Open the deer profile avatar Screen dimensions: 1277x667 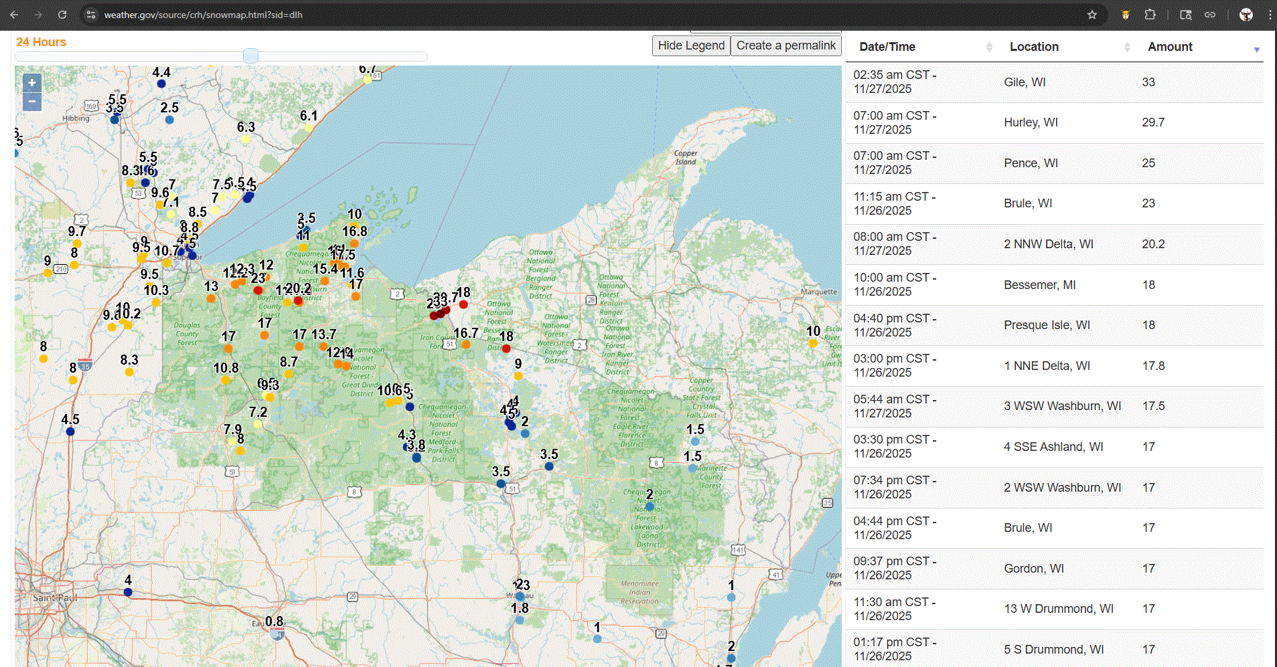tap(1246, 15)
